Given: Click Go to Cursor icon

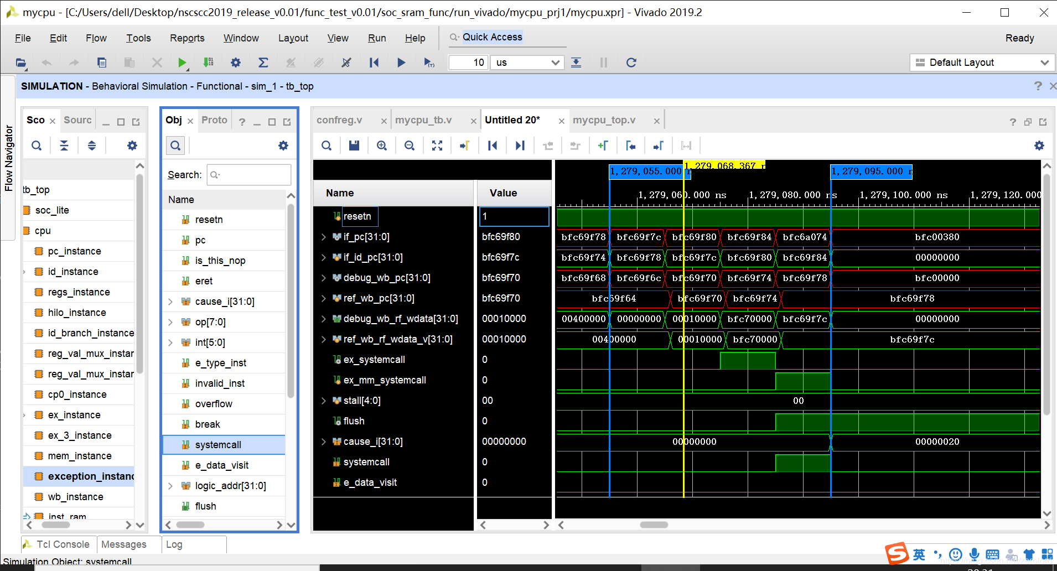Looking at the screenshot, I should (465, 146).
